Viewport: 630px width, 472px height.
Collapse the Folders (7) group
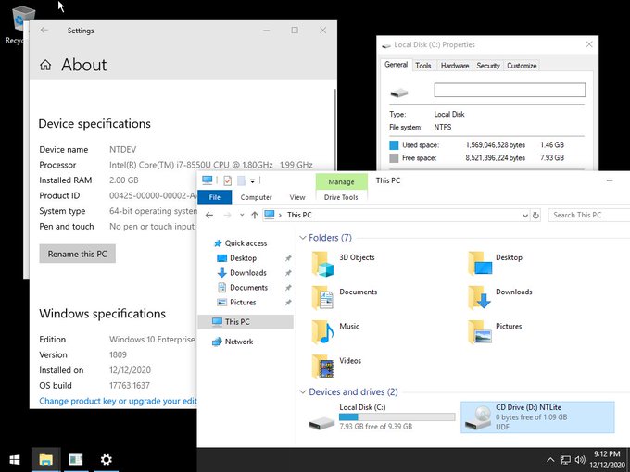point(303,238)
